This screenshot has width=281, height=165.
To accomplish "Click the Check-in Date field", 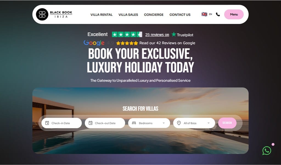I will click(61, 123).
